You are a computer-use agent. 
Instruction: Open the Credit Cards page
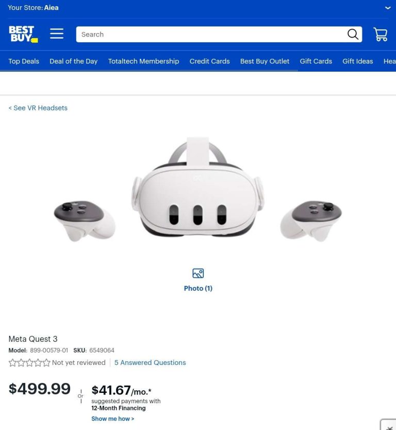click(x=209, y=61)
